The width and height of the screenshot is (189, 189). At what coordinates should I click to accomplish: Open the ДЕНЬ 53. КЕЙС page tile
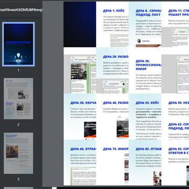[x=145, y=117]
